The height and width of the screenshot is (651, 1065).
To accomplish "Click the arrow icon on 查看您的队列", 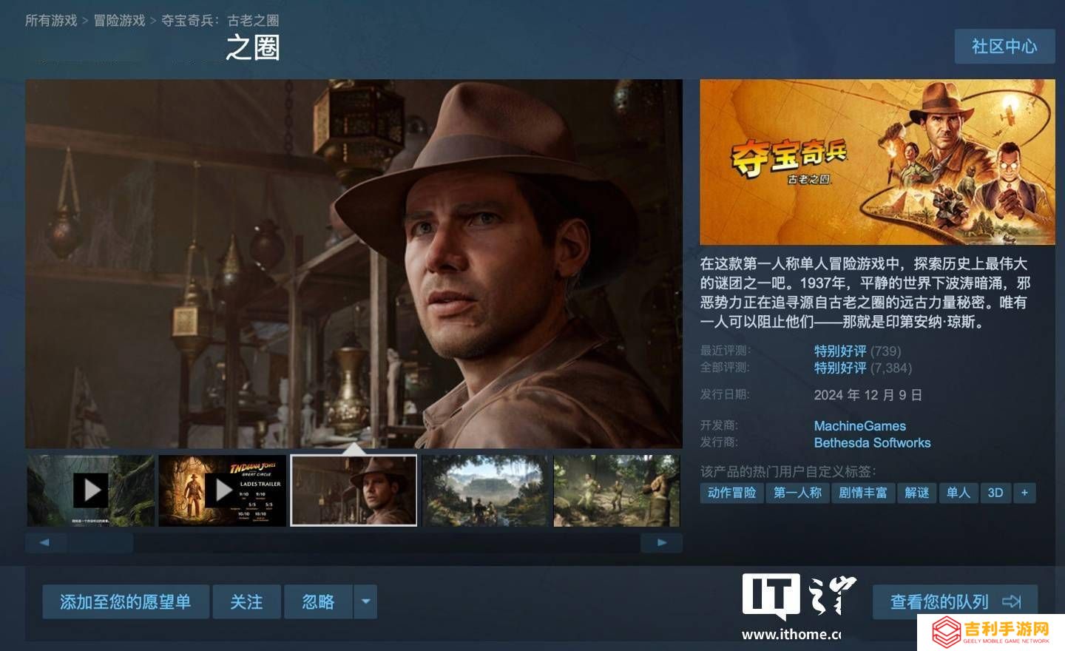I will (x=1012, y=601).
